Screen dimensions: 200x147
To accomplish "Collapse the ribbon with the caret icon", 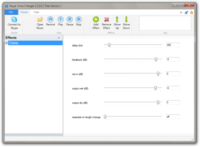I will point(181,13).
